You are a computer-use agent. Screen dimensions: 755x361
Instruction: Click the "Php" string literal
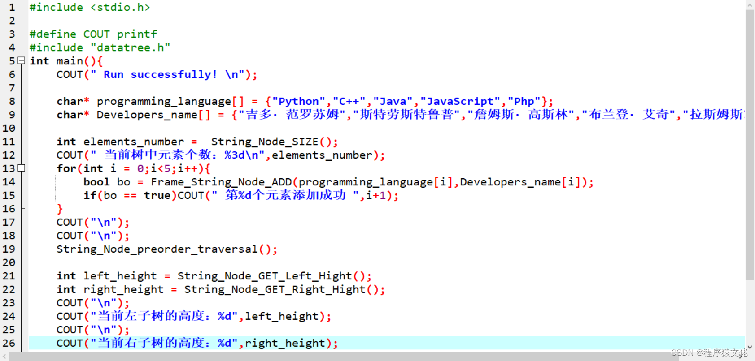tap(524, 102)
